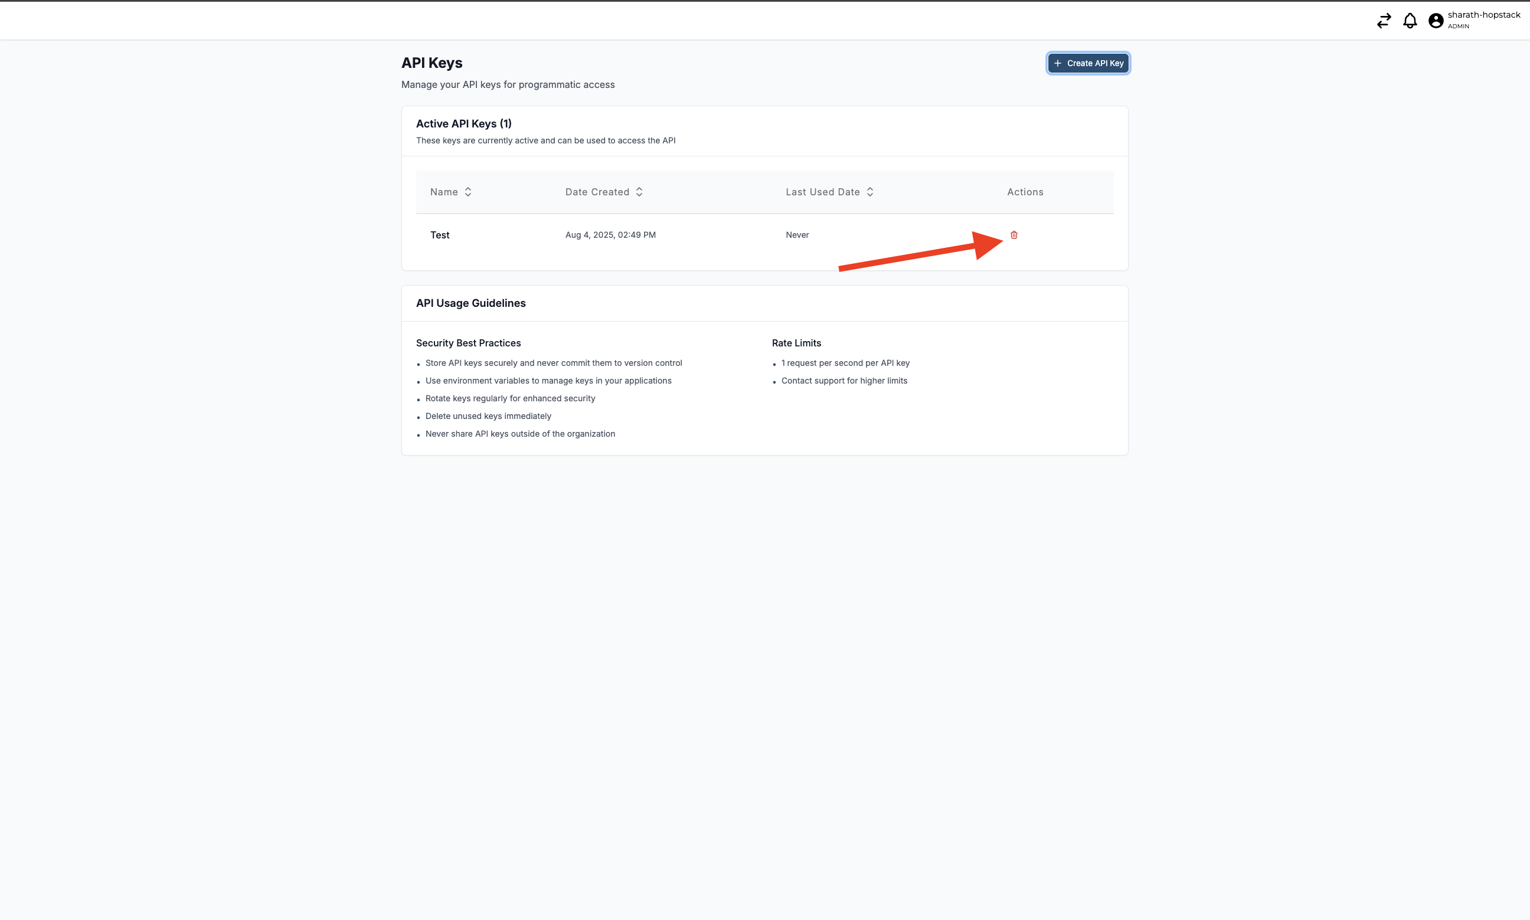
Task: Select the Test key name in table
Action: pyautogui.click(x=440, y=235)
